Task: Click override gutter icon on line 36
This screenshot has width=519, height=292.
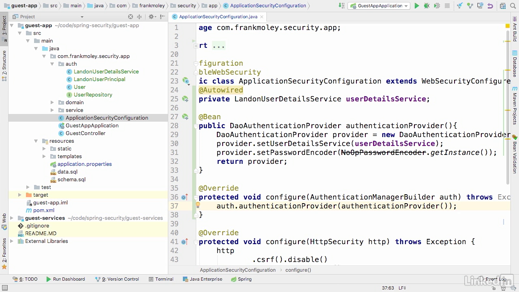Action: coord(185,197)
